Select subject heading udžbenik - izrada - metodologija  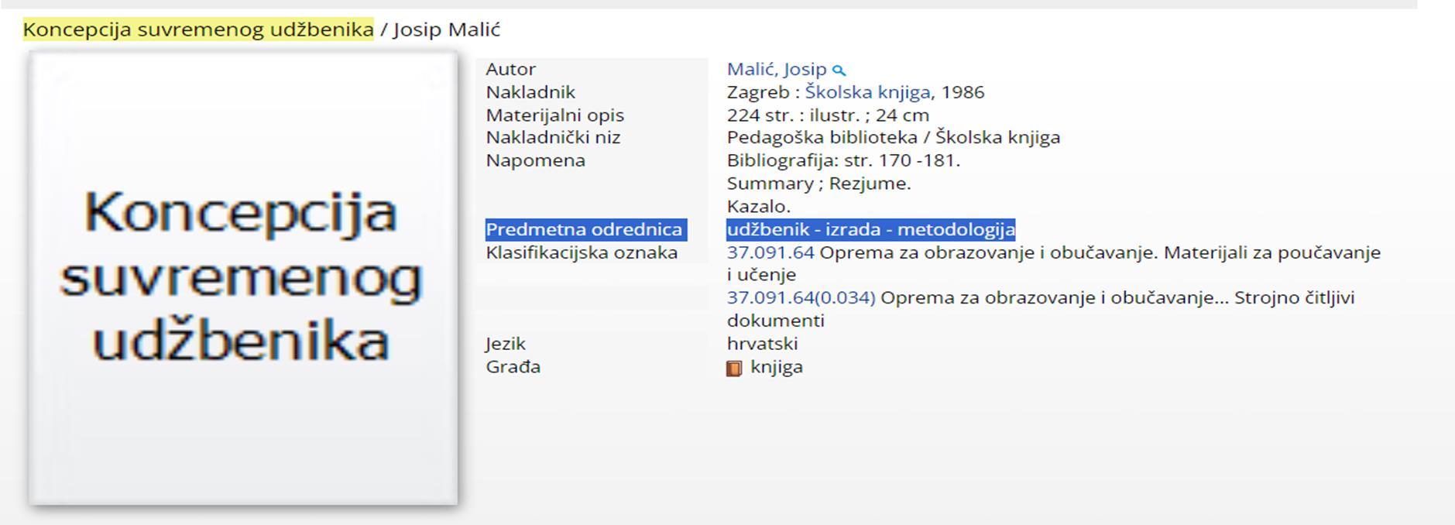tap(870, 229)
